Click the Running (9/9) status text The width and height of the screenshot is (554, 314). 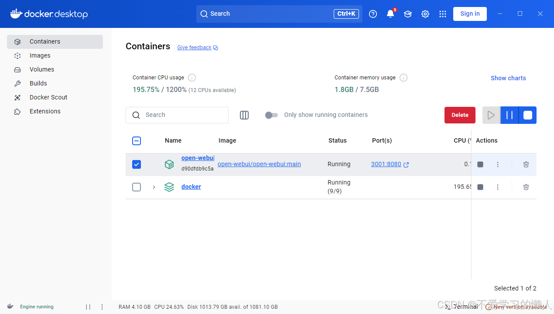click(339, 187)
